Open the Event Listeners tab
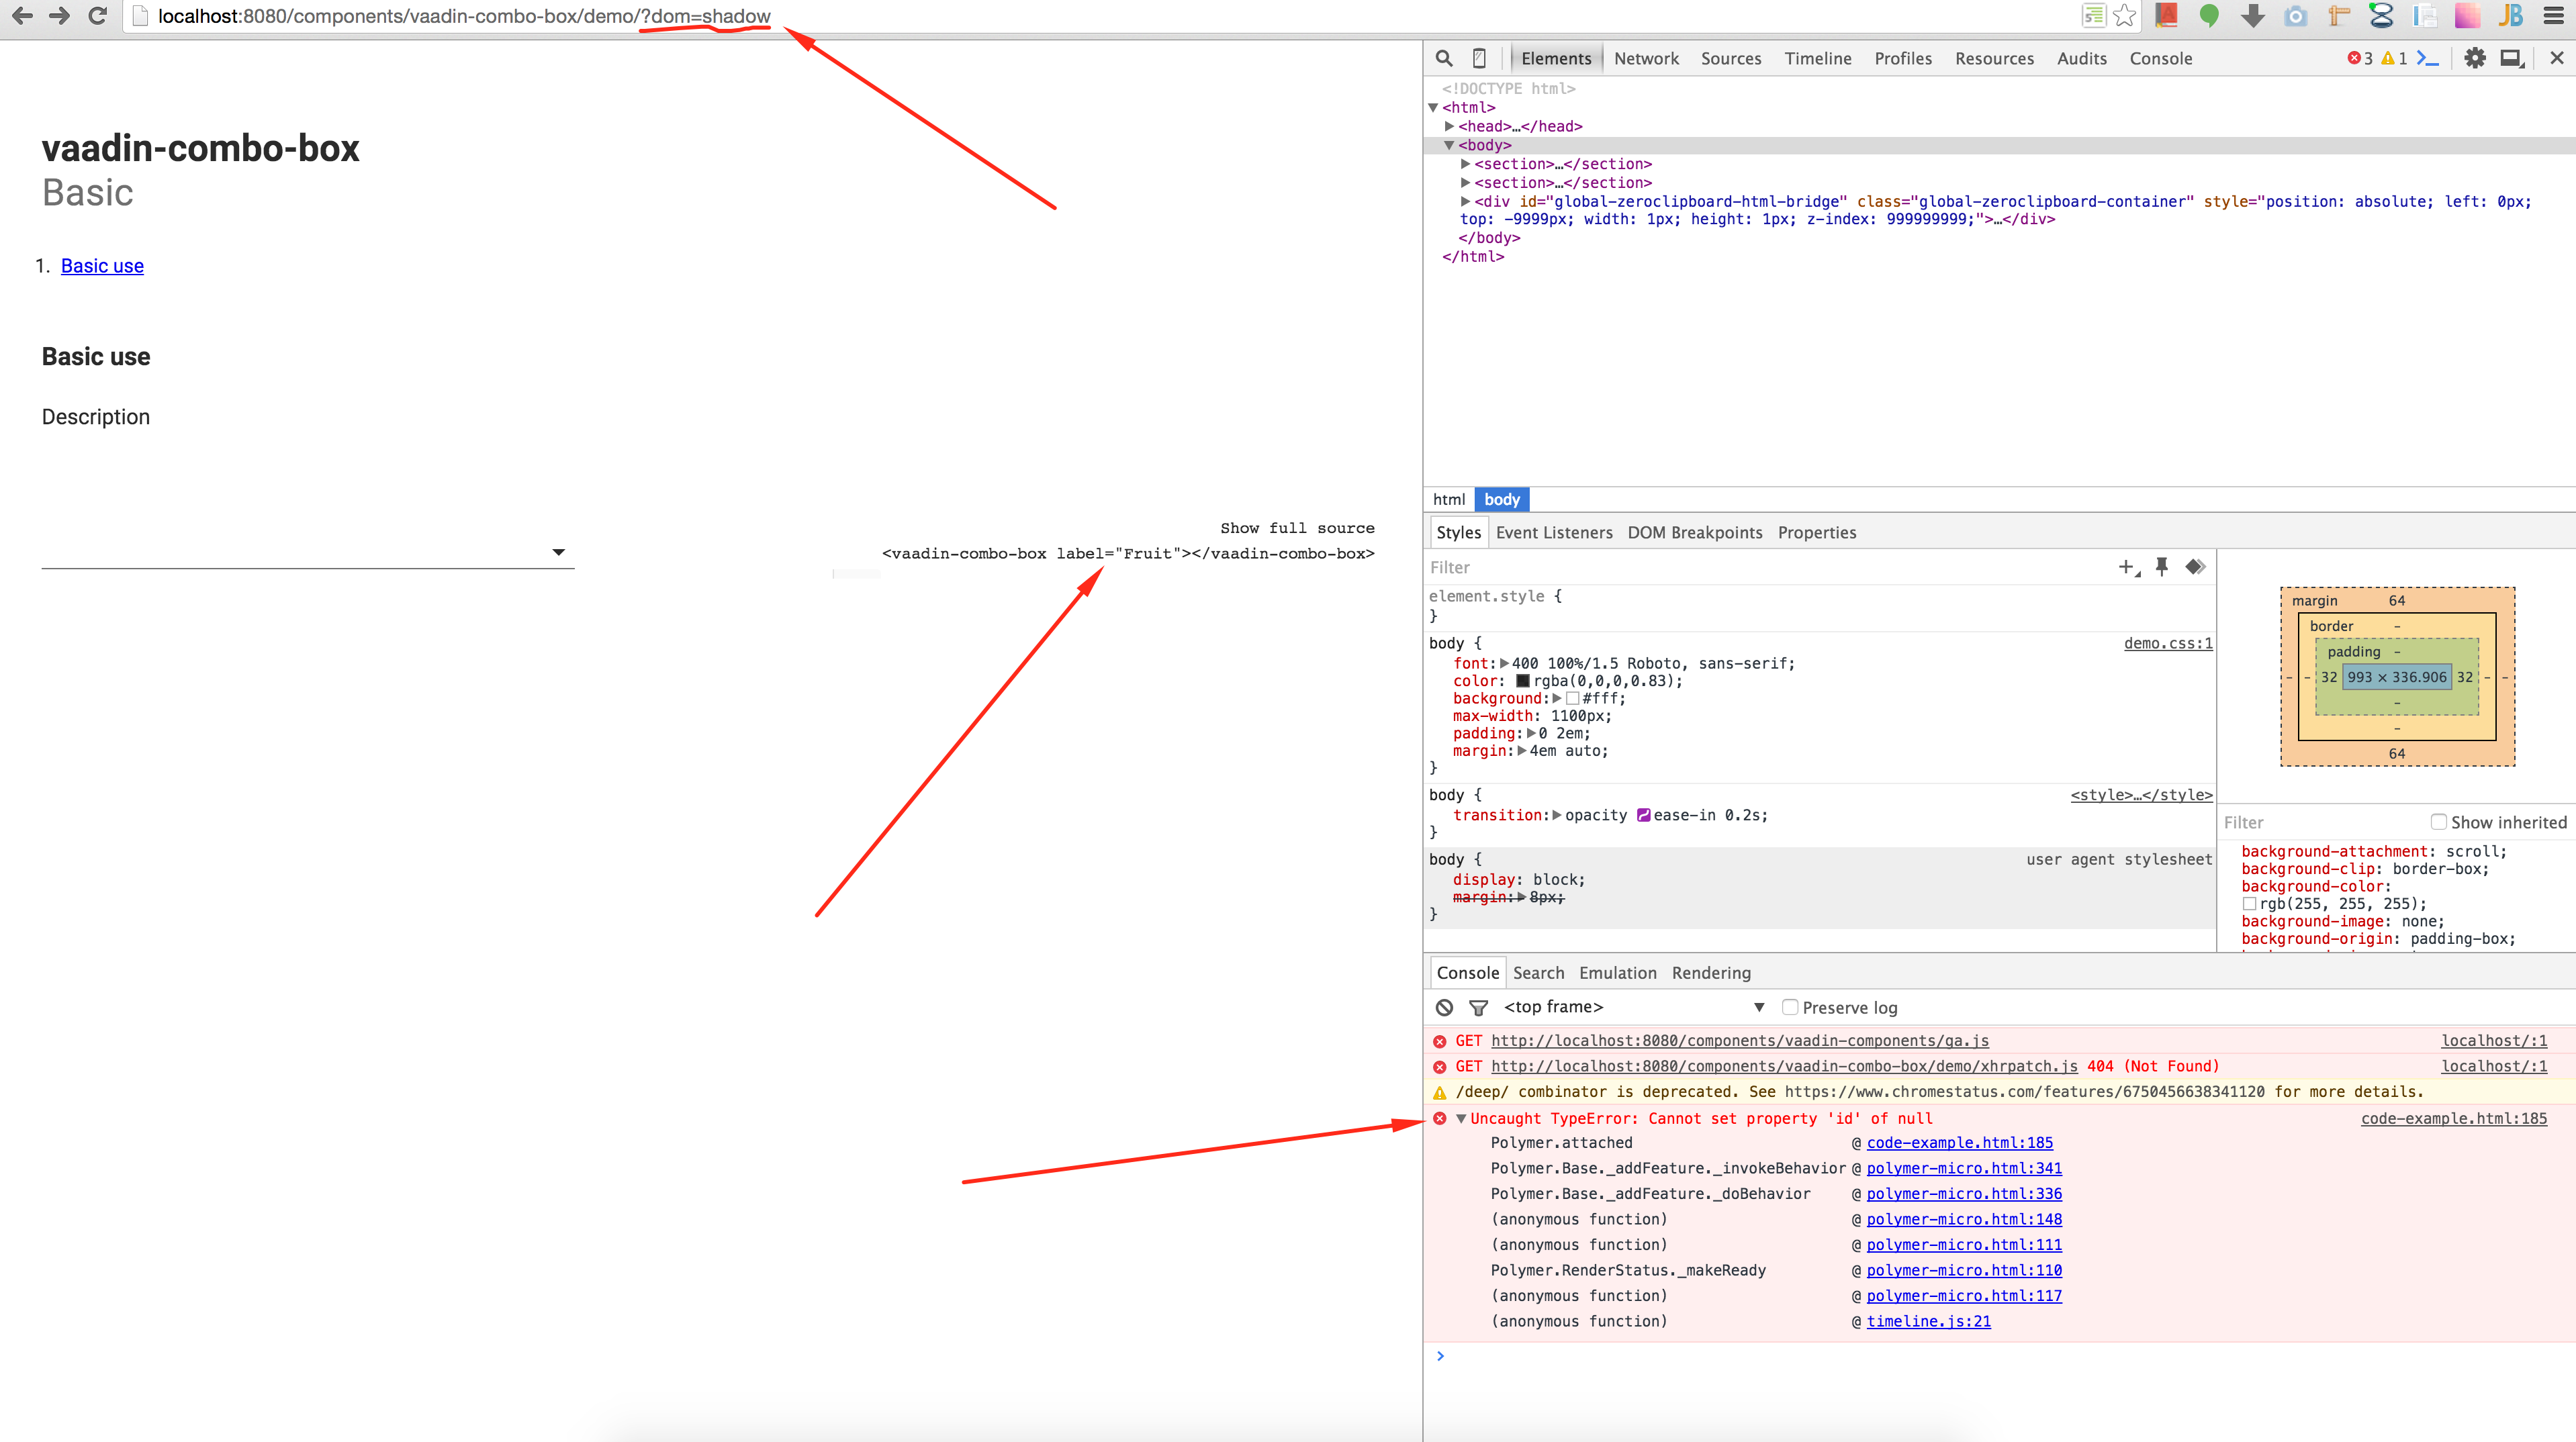This screenshot has width=2576, height=1442. (x=1553, y=532)
